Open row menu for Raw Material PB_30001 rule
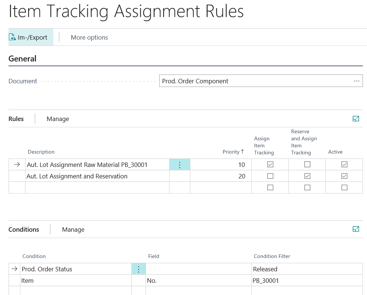This screenshot has height=295, width=367. coord(180,165)
